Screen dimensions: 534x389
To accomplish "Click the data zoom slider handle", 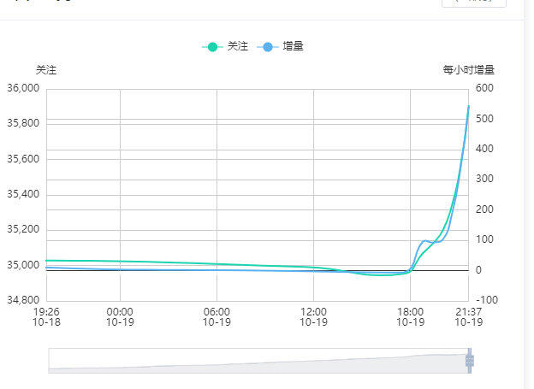I will (470, 361).
